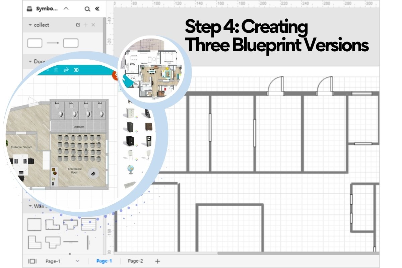This screenshot has height=268, width=402.
Task: Click the 3D button on the teal toolbar
Action: [76, 70]
